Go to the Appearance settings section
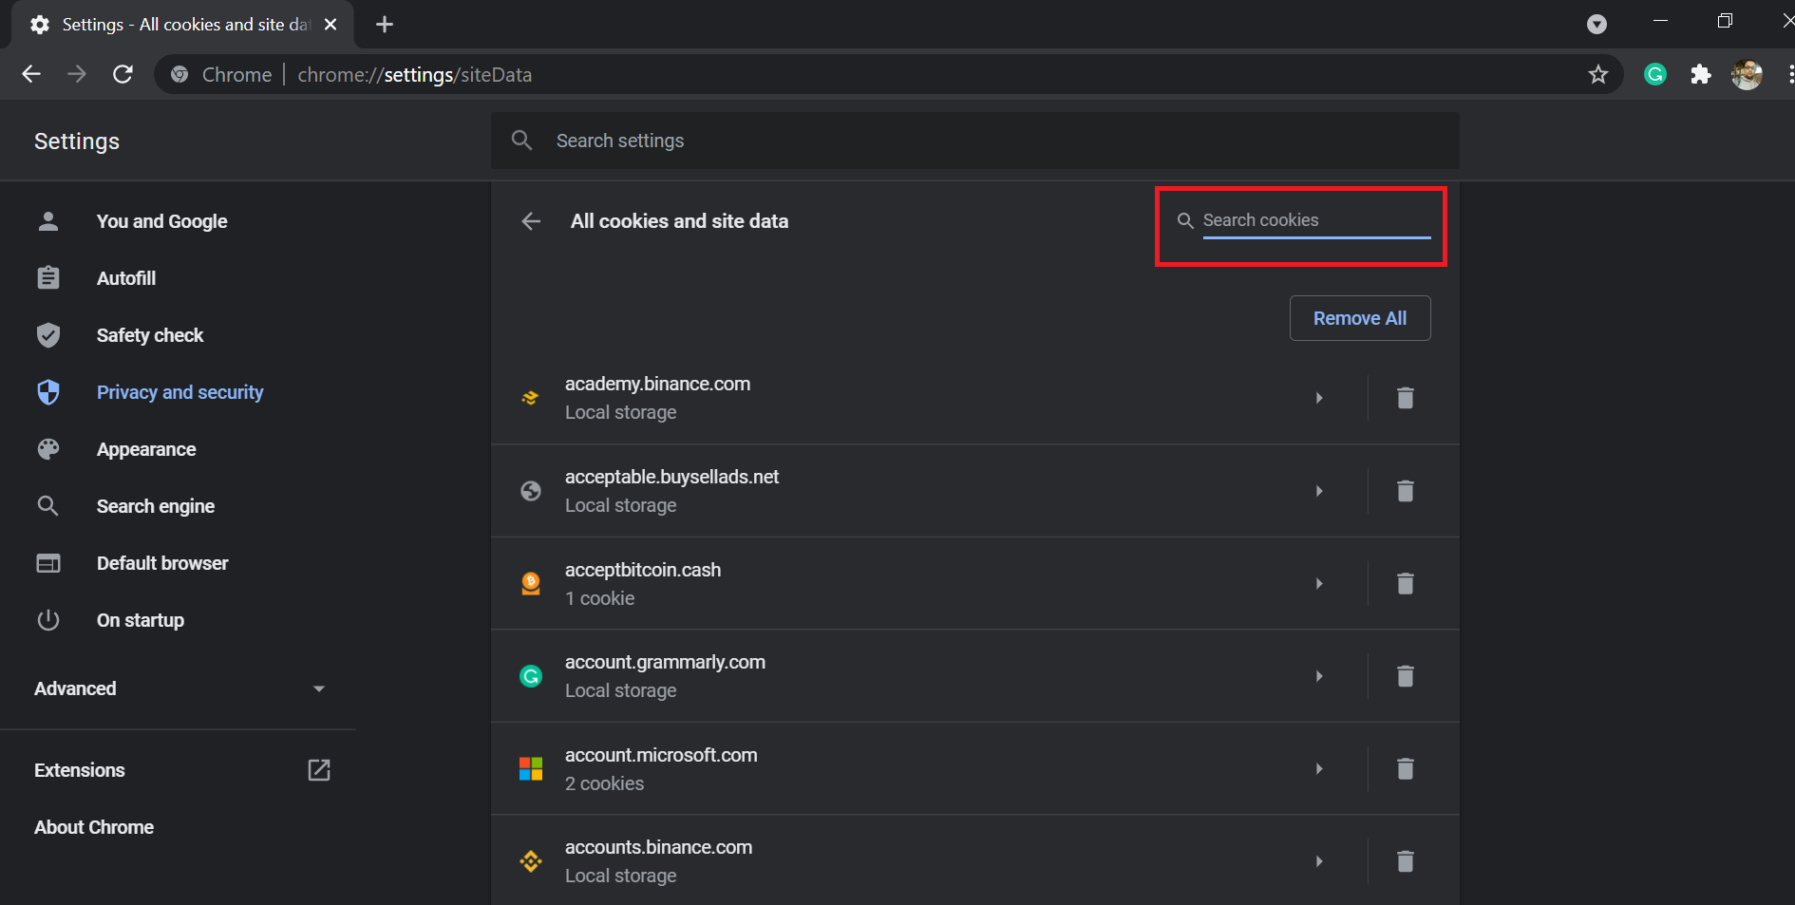 pos(146,449)
